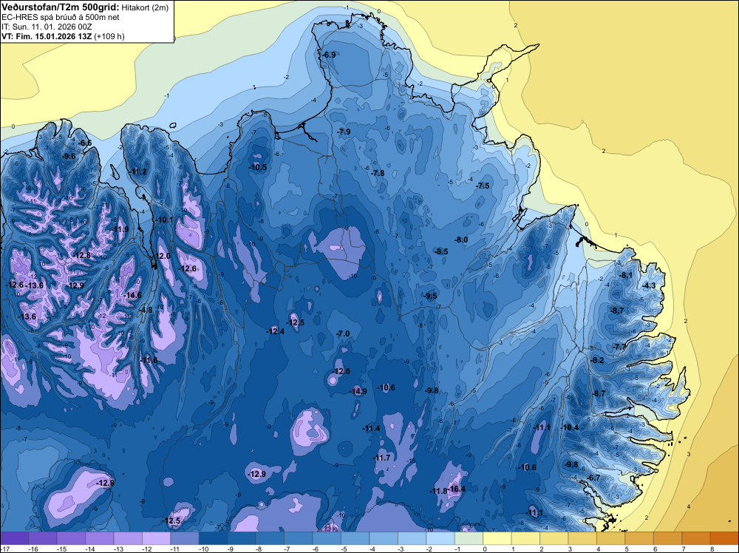Click the -8.5 temperature value

tap(441, 251)
